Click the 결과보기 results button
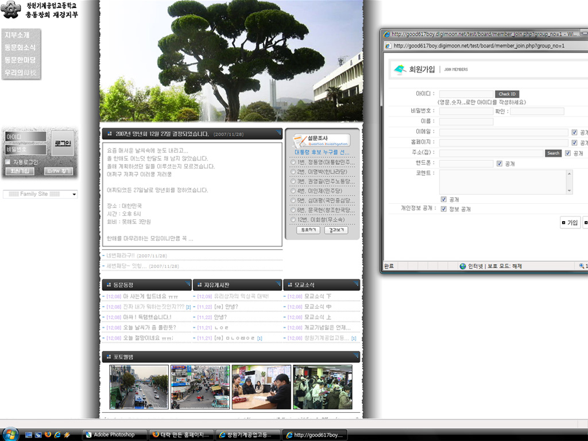The image size is (588, 441). coord(336,230)
